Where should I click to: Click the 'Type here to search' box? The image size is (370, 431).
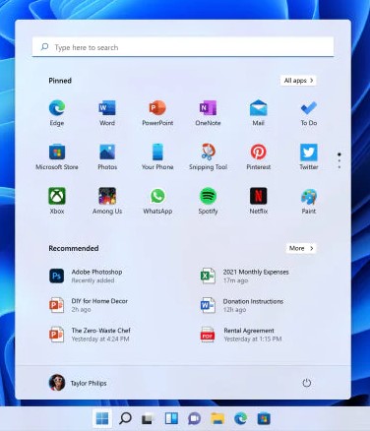click(x=183, y=47)
